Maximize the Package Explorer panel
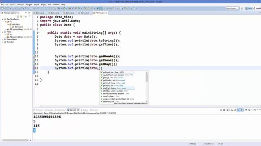The height and width of the screenshot is (146, 261). 29,13
